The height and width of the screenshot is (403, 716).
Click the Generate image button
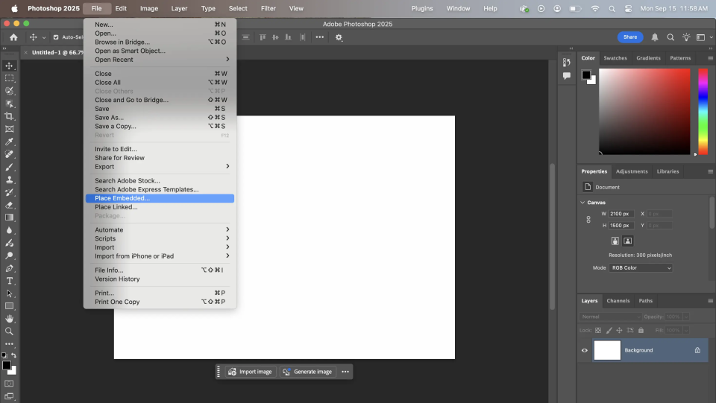point(307,372)
